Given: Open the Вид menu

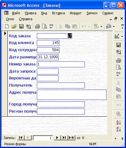Looking at the screenshot, I should 44,13.
